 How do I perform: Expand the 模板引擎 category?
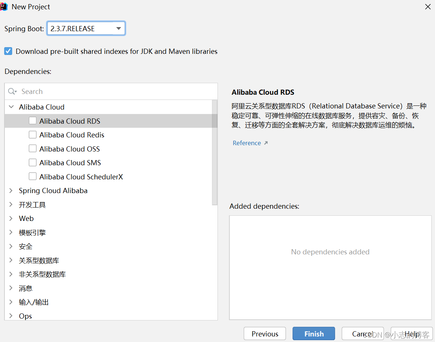click(11, 232)
